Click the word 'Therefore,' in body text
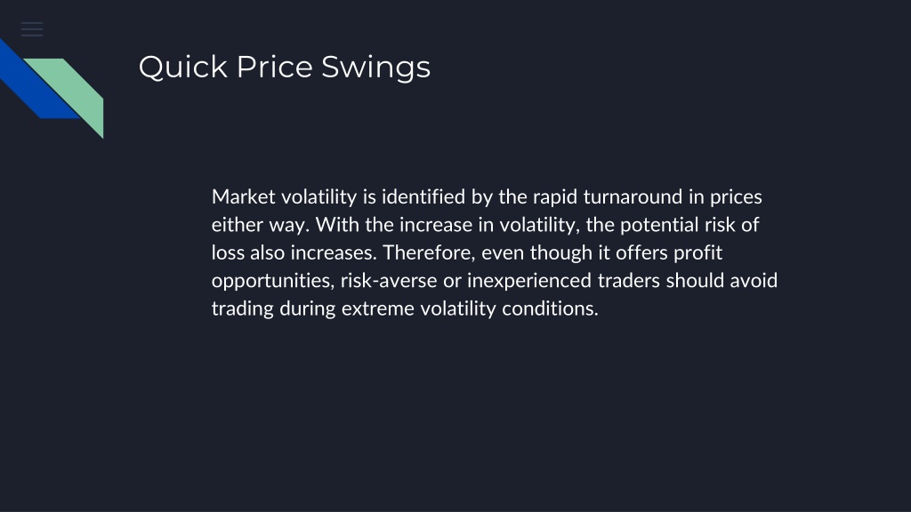This screenshot has height=512, width=911. 430,252
